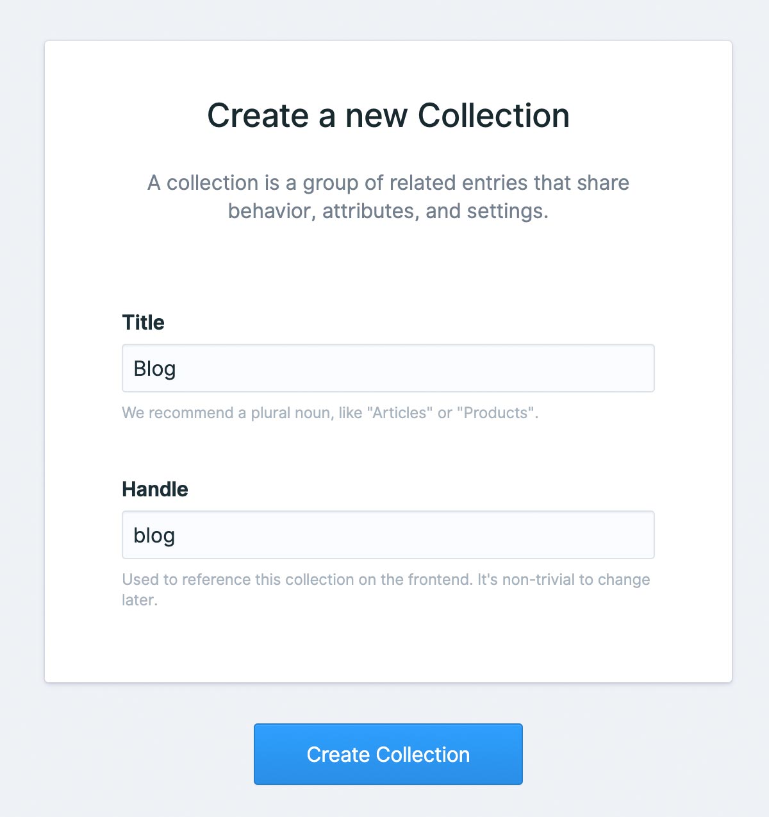Viewport: 769px width, 817px height.
Task: Click the "Create a new Collection" heading
Action: click(388, 115)
